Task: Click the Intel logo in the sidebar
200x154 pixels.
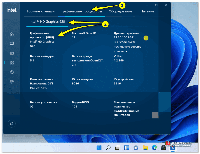Action: tap(11, 10)
